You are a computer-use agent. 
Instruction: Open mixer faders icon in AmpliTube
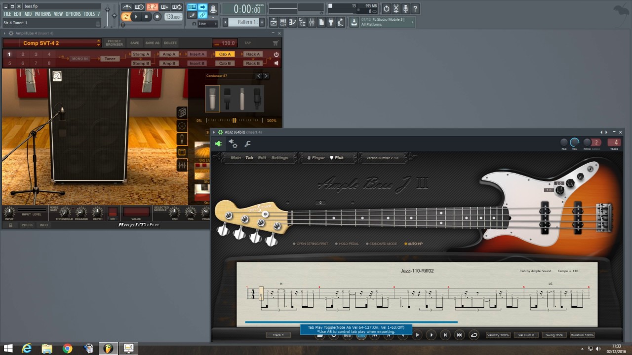click(182, 166)
